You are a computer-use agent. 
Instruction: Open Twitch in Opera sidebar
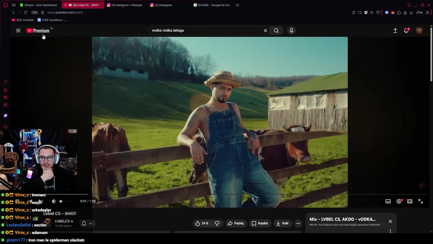point(5,116)
